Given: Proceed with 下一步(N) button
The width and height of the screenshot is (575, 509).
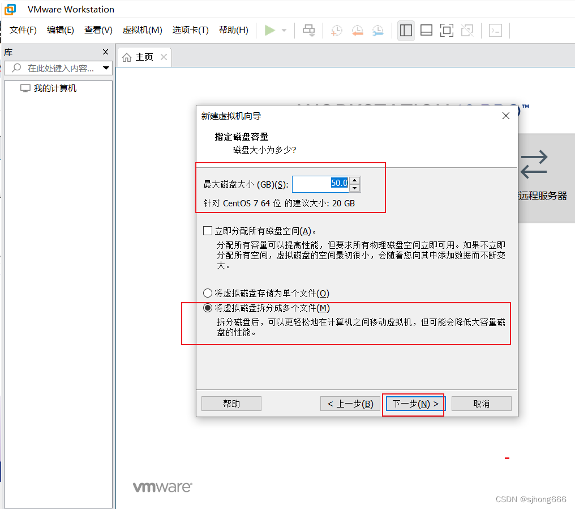Looking at the screenshot, I should pos(415,404).
